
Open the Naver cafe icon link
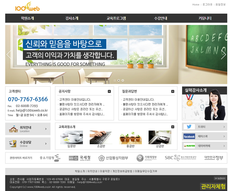pyautogui.click(x=189, y=146)
